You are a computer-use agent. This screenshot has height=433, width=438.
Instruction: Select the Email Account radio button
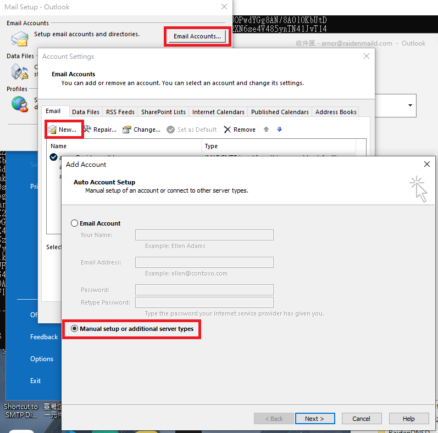(x=74, y=223)
